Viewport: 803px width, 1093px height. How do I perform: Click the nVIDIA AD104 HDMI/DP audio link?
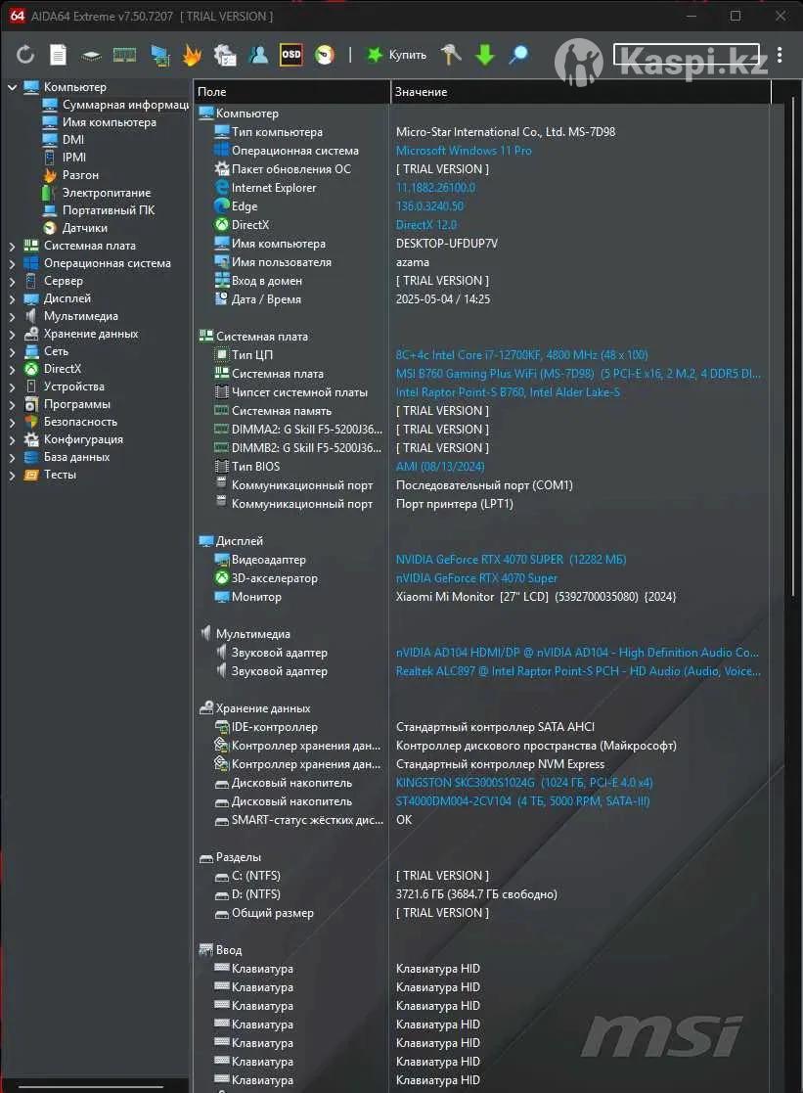[x=577, y=653]
